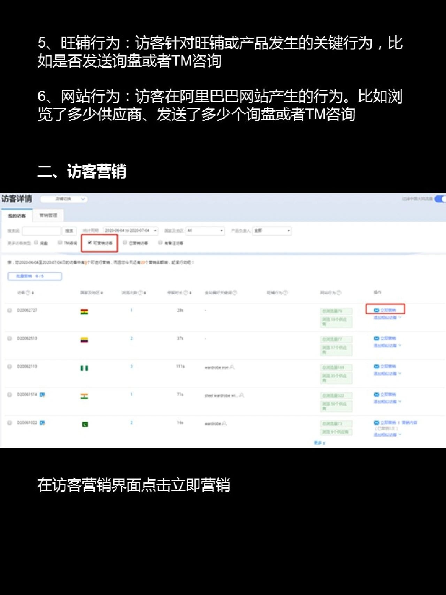Select the checkbox for visitor 020062113

click(x=10, y=367)
